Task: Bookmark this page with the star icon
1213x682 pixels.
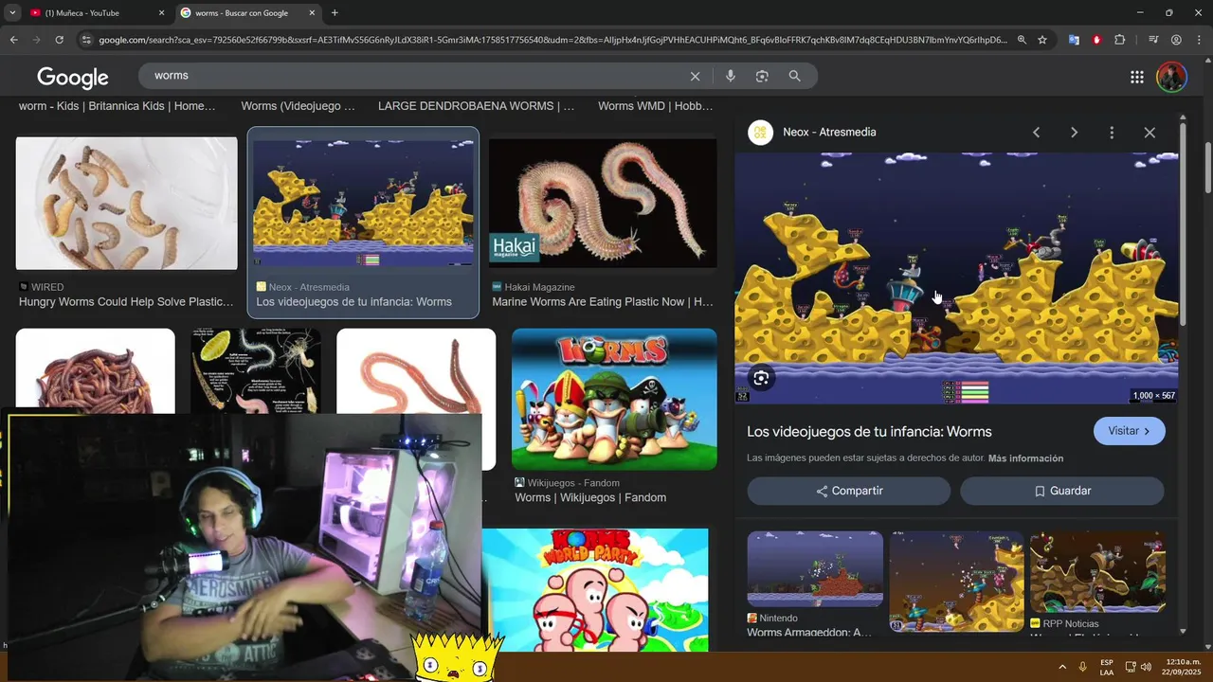Action: click(x=1042, y=40)
